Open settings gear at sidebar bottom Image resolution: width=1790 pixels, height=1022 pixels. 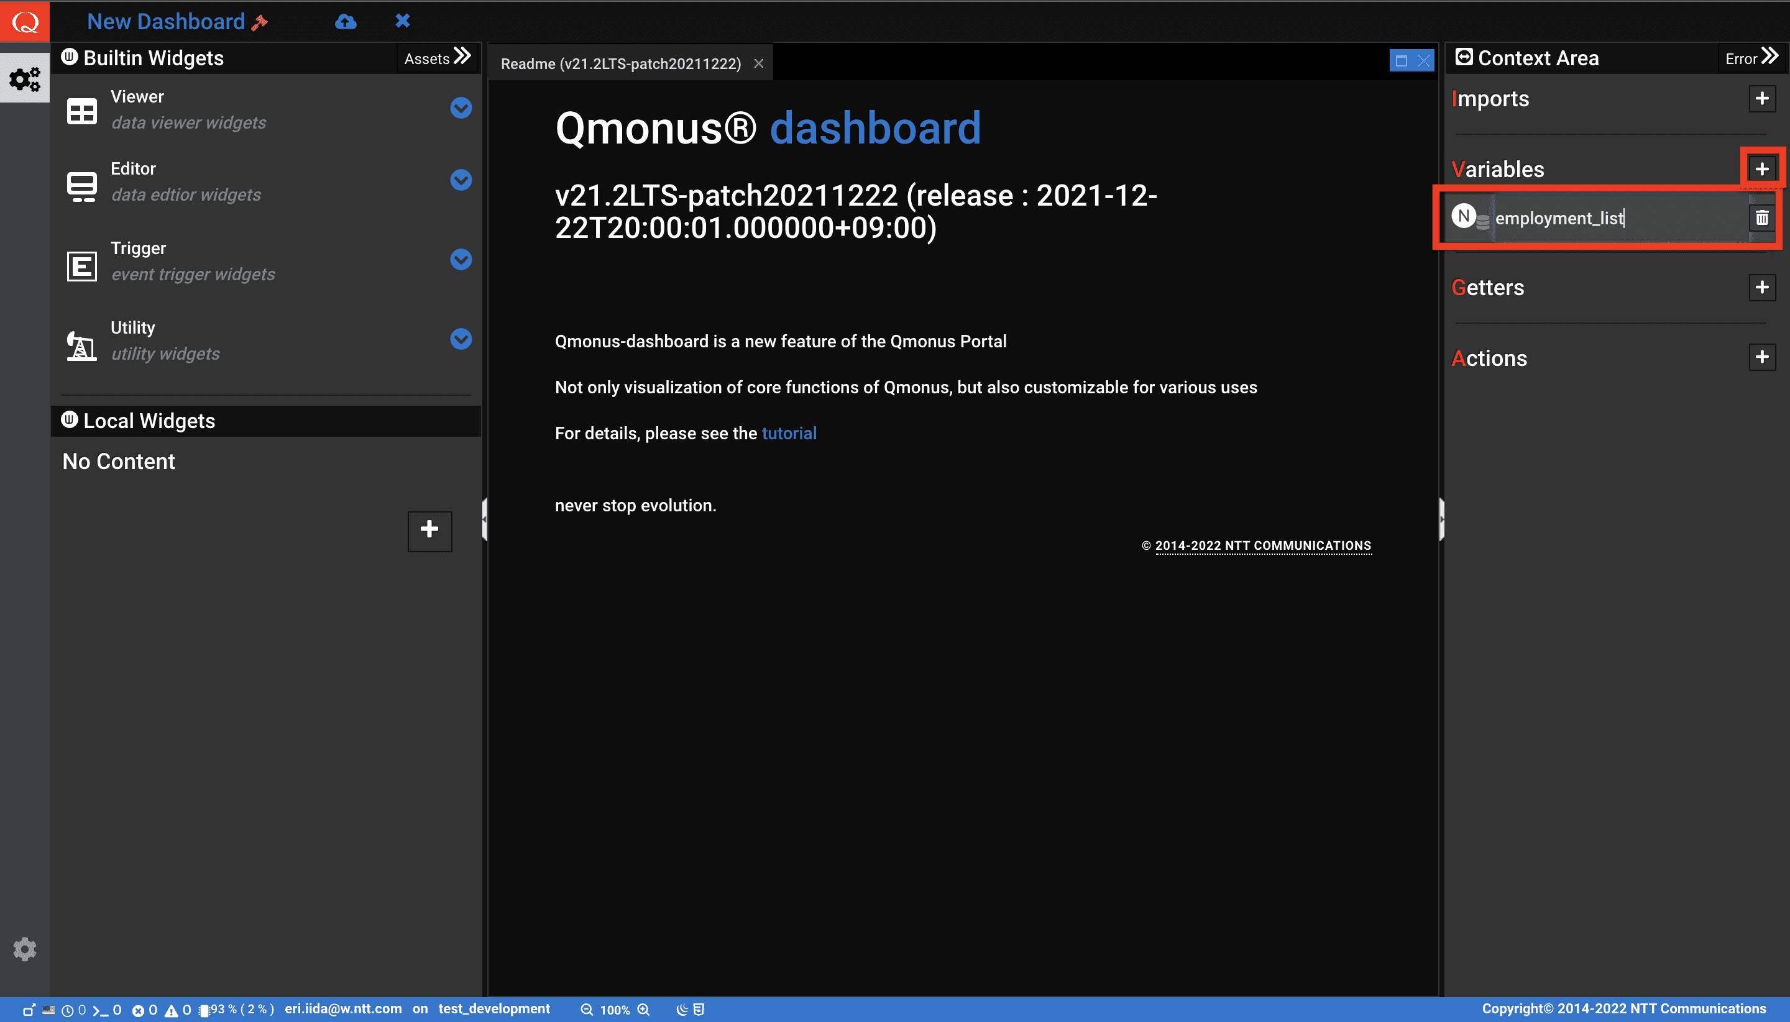click(25, 949)
